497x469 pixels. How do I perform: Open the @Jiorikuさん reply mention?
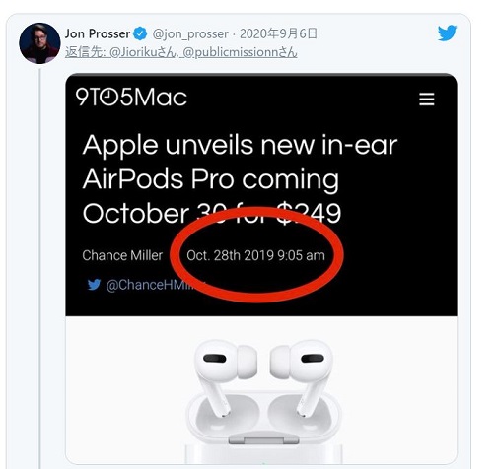142,52
